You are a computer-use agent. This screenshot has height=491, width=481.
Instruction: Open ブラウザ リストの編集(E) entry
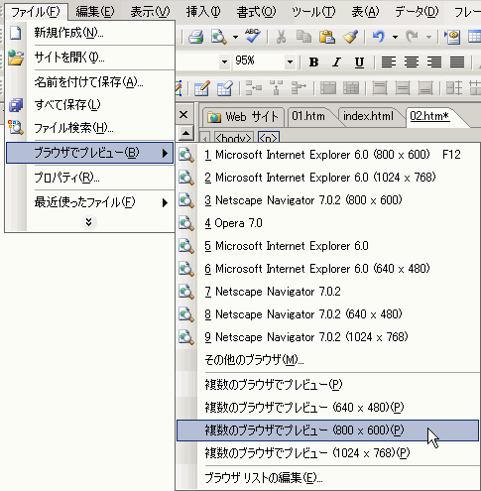[328, 478]
